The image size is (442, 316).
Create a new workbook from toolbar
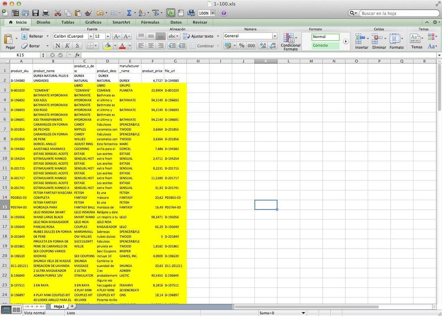coord(5,13)
